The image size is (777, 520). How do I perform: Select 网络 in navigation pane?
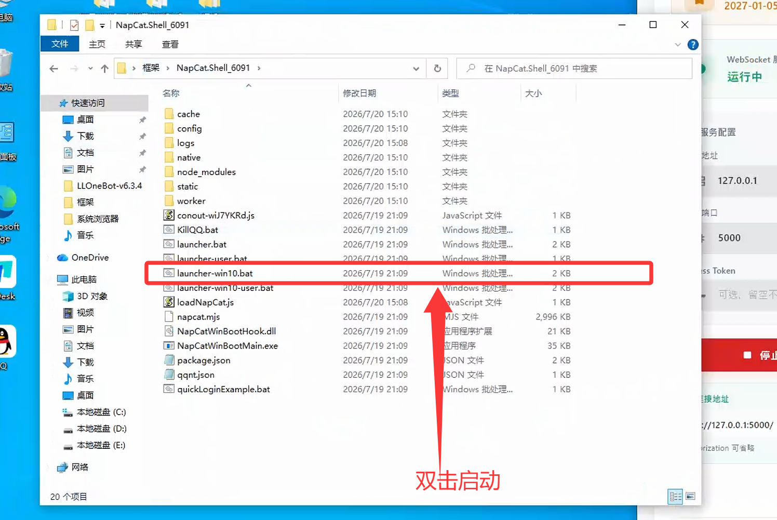click(73, 467)
